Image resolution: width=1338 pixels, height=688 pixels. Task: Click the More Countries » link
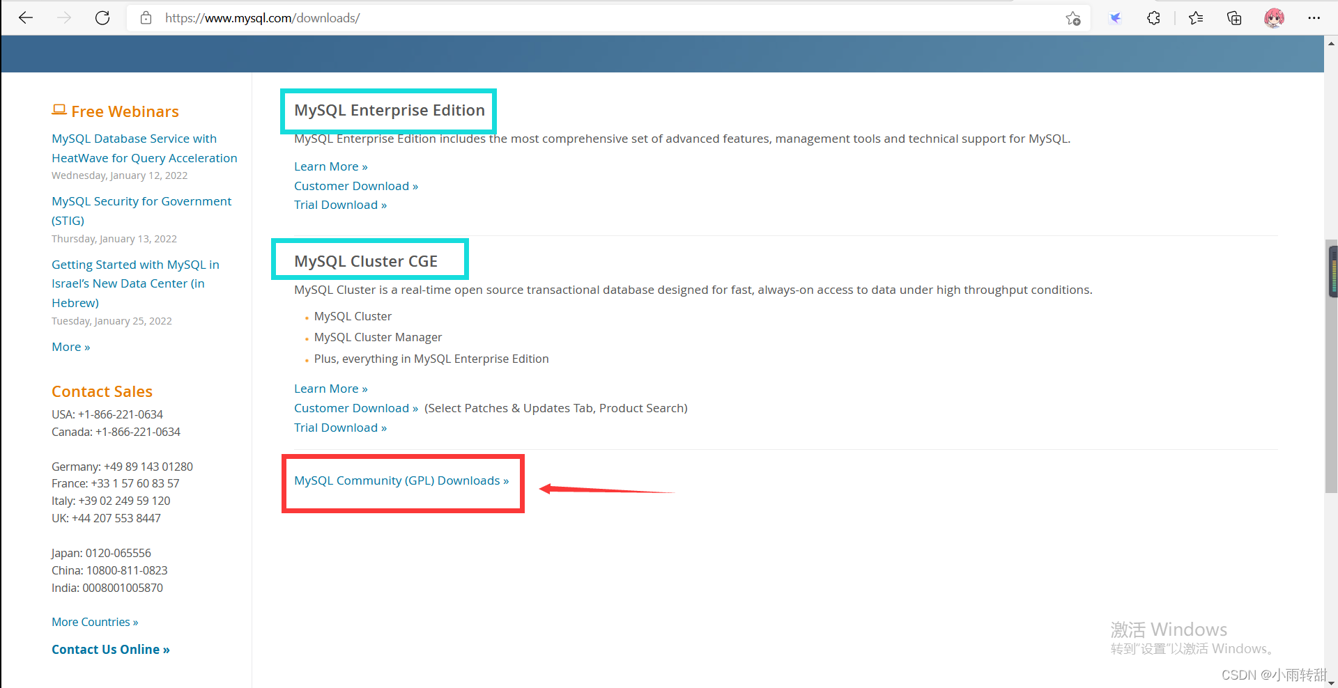pos(95,622)
